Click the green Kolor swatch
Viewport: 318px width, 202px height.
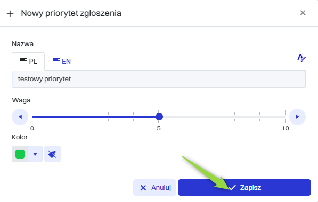[20, 154]
